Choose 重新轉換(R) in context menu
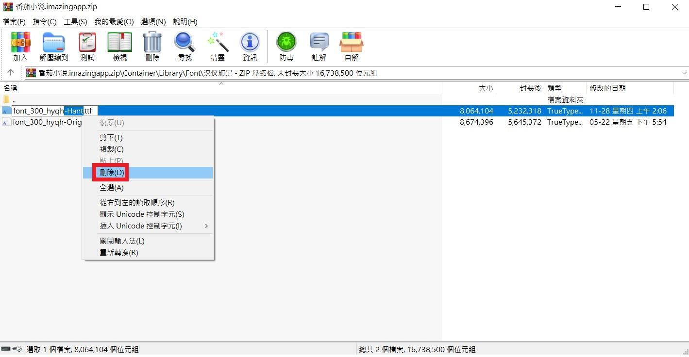This screenshot has width=689, height=357. click(148, 253)
